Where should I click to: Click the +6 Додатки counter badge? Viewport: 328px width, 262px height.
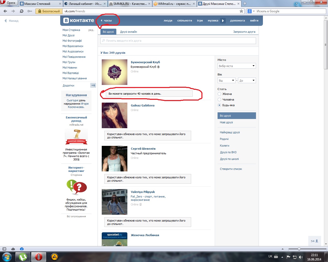coord(93,85)
